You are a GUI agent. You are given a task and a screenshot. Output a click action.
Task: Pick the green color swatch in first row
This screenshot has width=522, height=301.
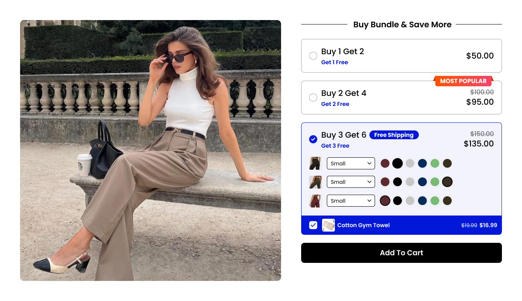click(x=435, y=163)
